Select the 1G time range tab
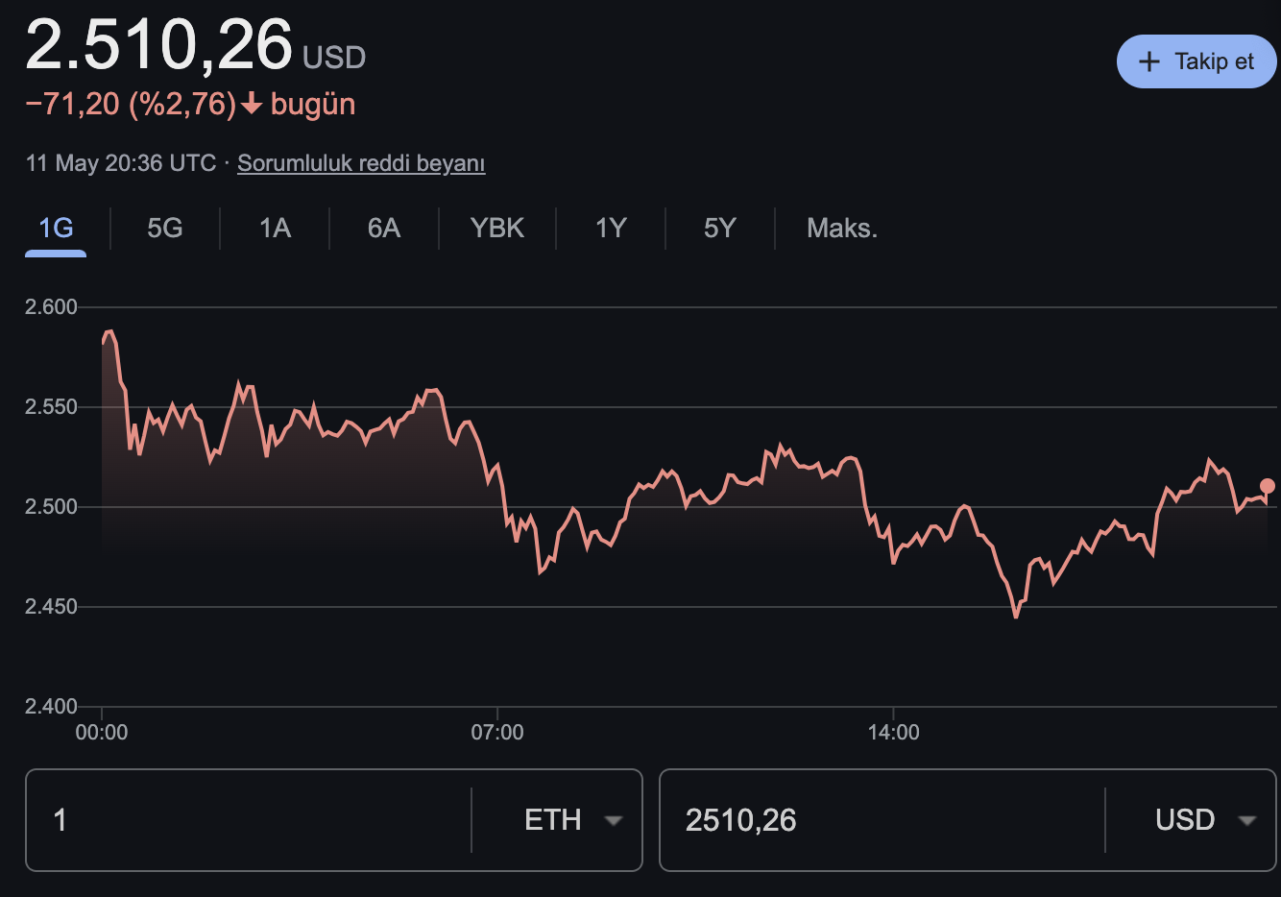Viewport: 1281px width, 897px height. pos(56,229)
